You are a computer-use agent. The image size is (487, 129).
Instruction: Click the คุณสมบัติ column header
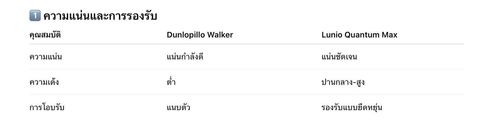45,35
